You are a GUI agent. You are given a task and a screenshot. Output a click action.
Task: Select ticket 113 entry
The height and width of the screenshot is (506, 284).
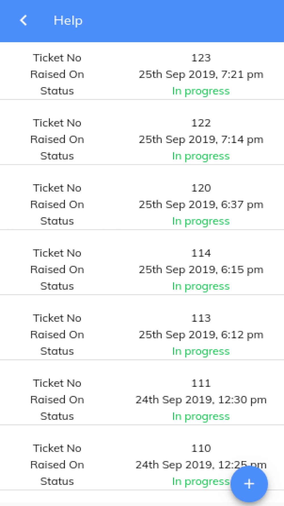pos(142,334)
